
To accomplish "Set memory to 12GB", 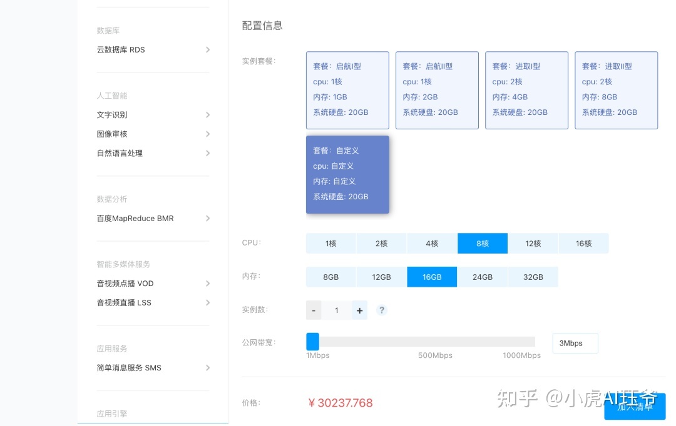I will click(x=382, y=277).
